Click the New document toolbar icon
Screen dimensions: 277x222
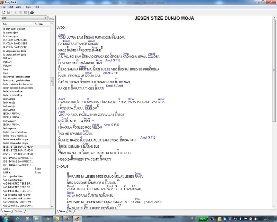coord(4,12)
